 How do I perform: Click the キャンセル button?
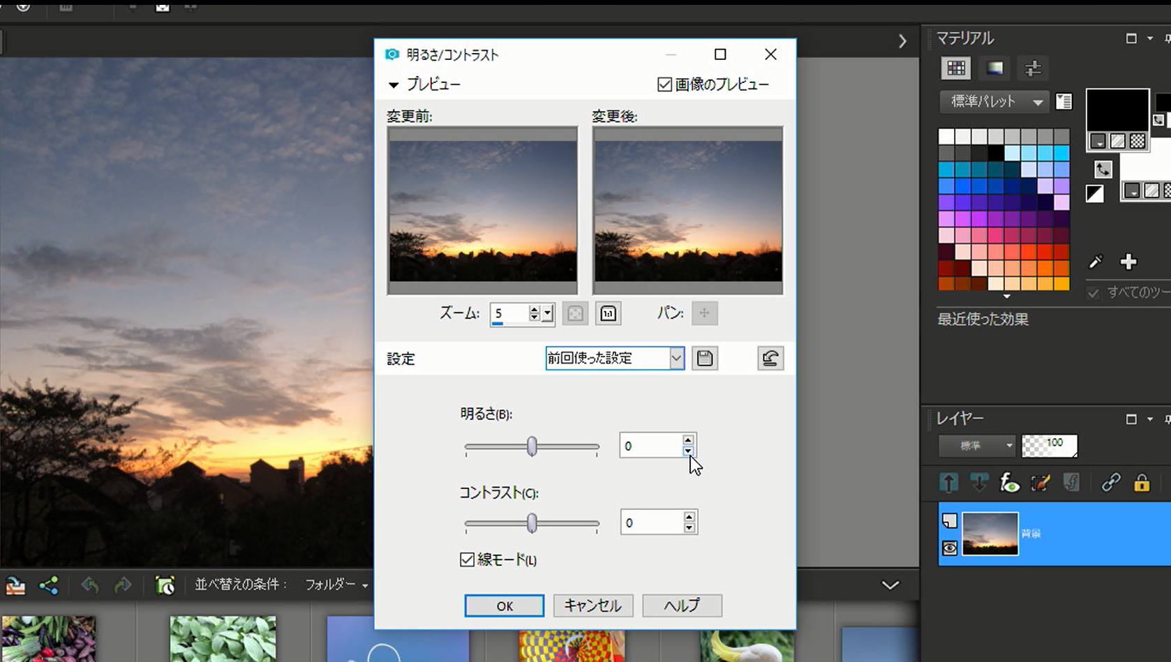[592, 605]
